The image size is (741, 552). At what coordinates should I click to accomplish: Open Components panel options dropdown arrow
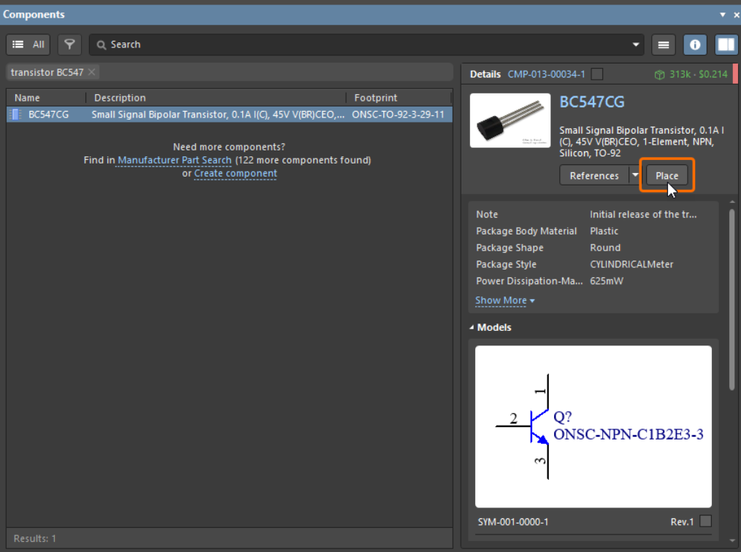(723, 15)
